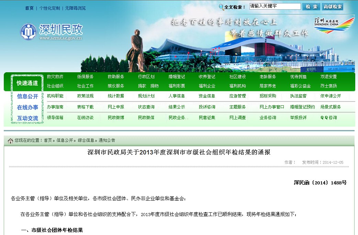This screenshot has width=358, height=235.
Task: Click the magnifier icon beside 全文检索
Action: click(x=221, y=7)
